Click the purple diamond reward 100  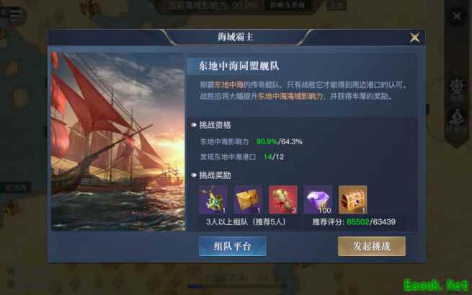click(318, 200)
